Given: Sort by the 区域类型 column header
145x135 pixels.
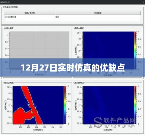Looking at the screenshot, I should coord(98,13).
